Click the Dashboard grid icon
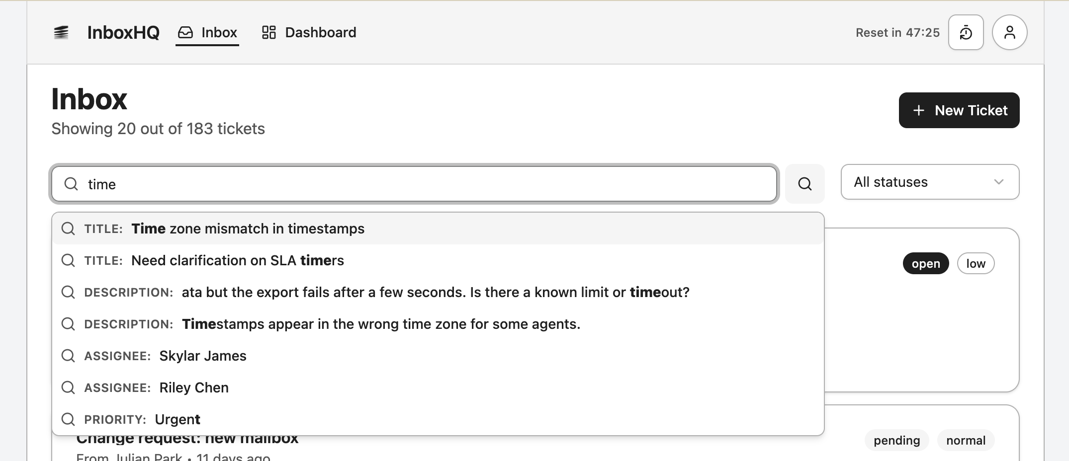The width and height of the screenshot is (1069, 461). click(x=269, y=33)
